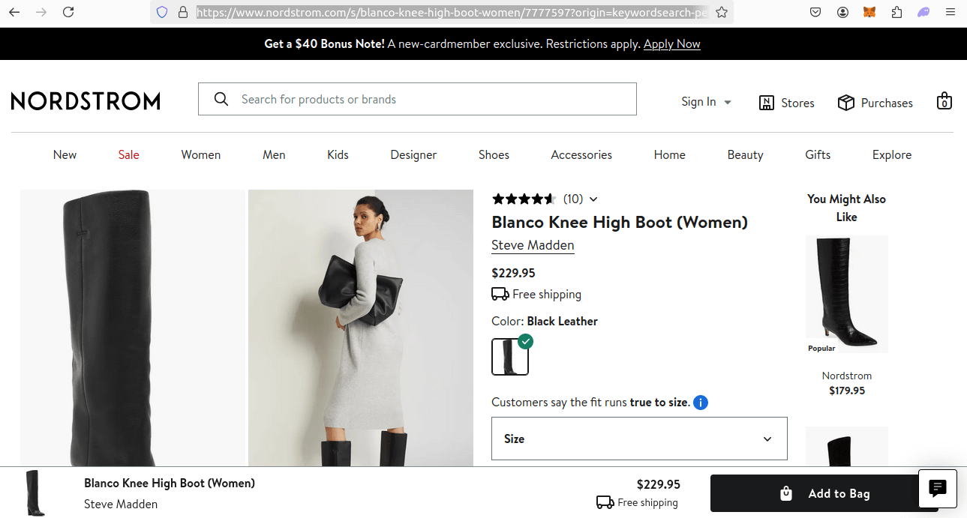
Task: Open the Sale menu
Action: tap(129, 154)
